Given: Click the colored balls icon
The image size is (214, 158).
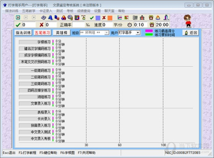Looking at the screenshot, I should pos(64,18).
